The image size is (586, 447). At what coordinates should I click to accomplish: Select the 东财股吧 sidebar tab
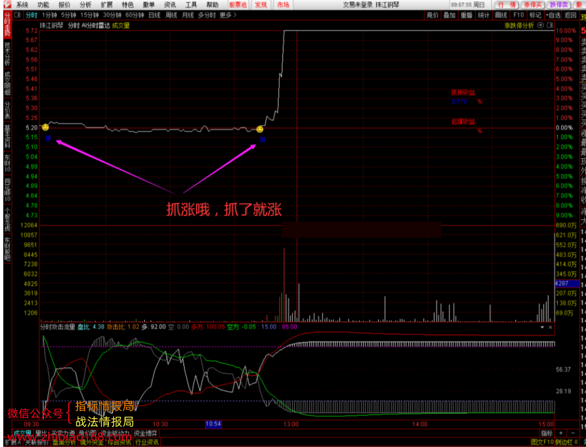point(8,248)
